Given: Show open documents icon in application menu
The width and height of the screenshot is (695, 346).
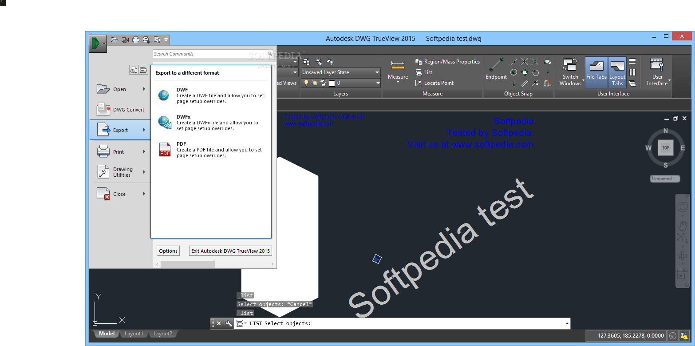Looking at the screenshot, I should pos(143,70).
